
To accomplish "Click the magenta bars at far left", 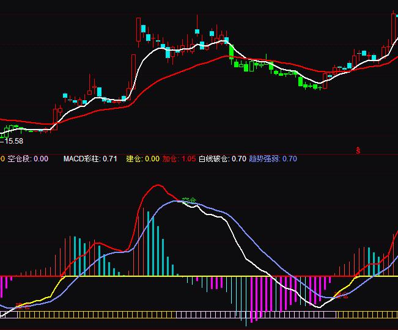I will 6,284.
